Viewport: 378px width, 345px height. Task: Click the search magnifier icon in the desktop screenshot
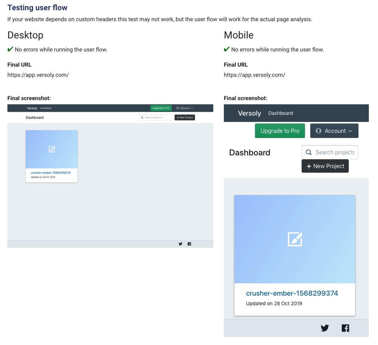pyautogui.click(x=142, y=118)
